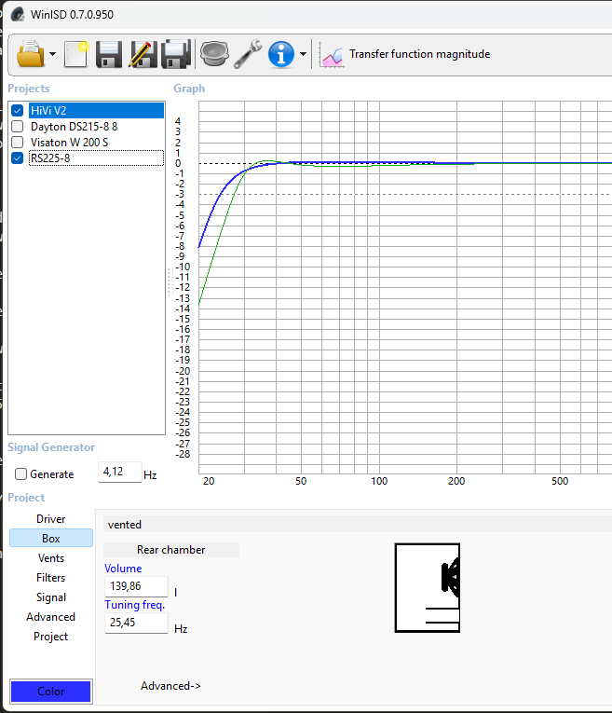Click the Rear chamber header button
This screenshot has width=612, height=713.
pos(171,550)
